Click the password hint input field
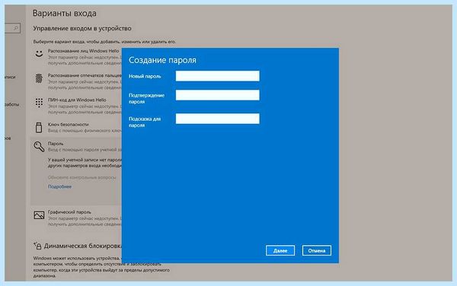This screenshot has width=457, height=286. 217,119
